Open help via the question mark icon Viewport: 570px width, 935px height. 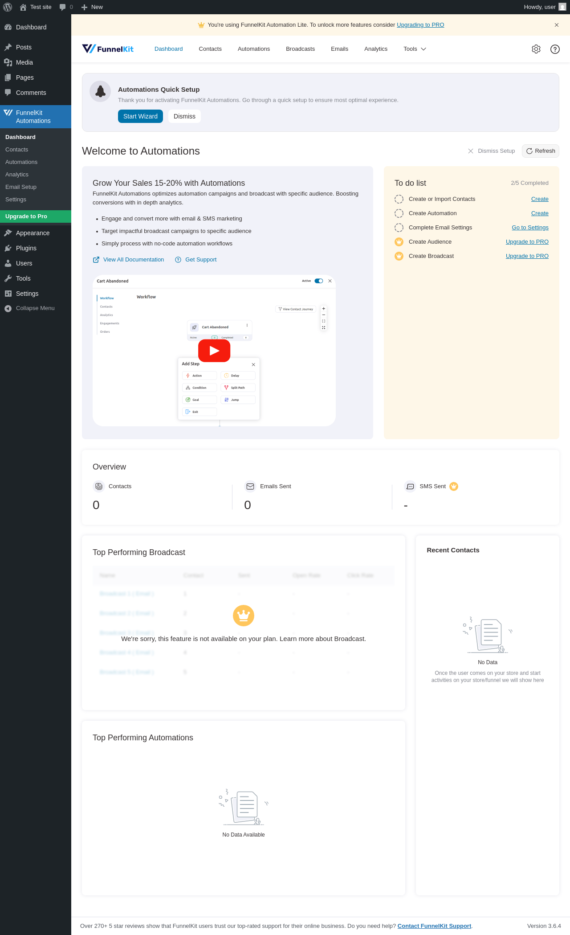tap(555, 49)
